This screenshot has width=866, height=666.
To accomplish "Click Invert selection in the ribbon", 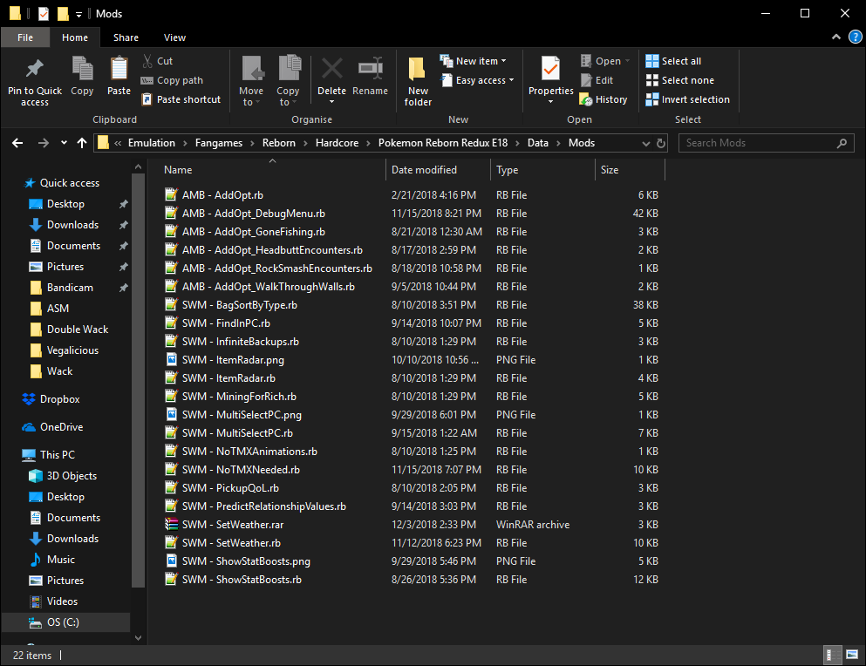I will tap(687, 99).
